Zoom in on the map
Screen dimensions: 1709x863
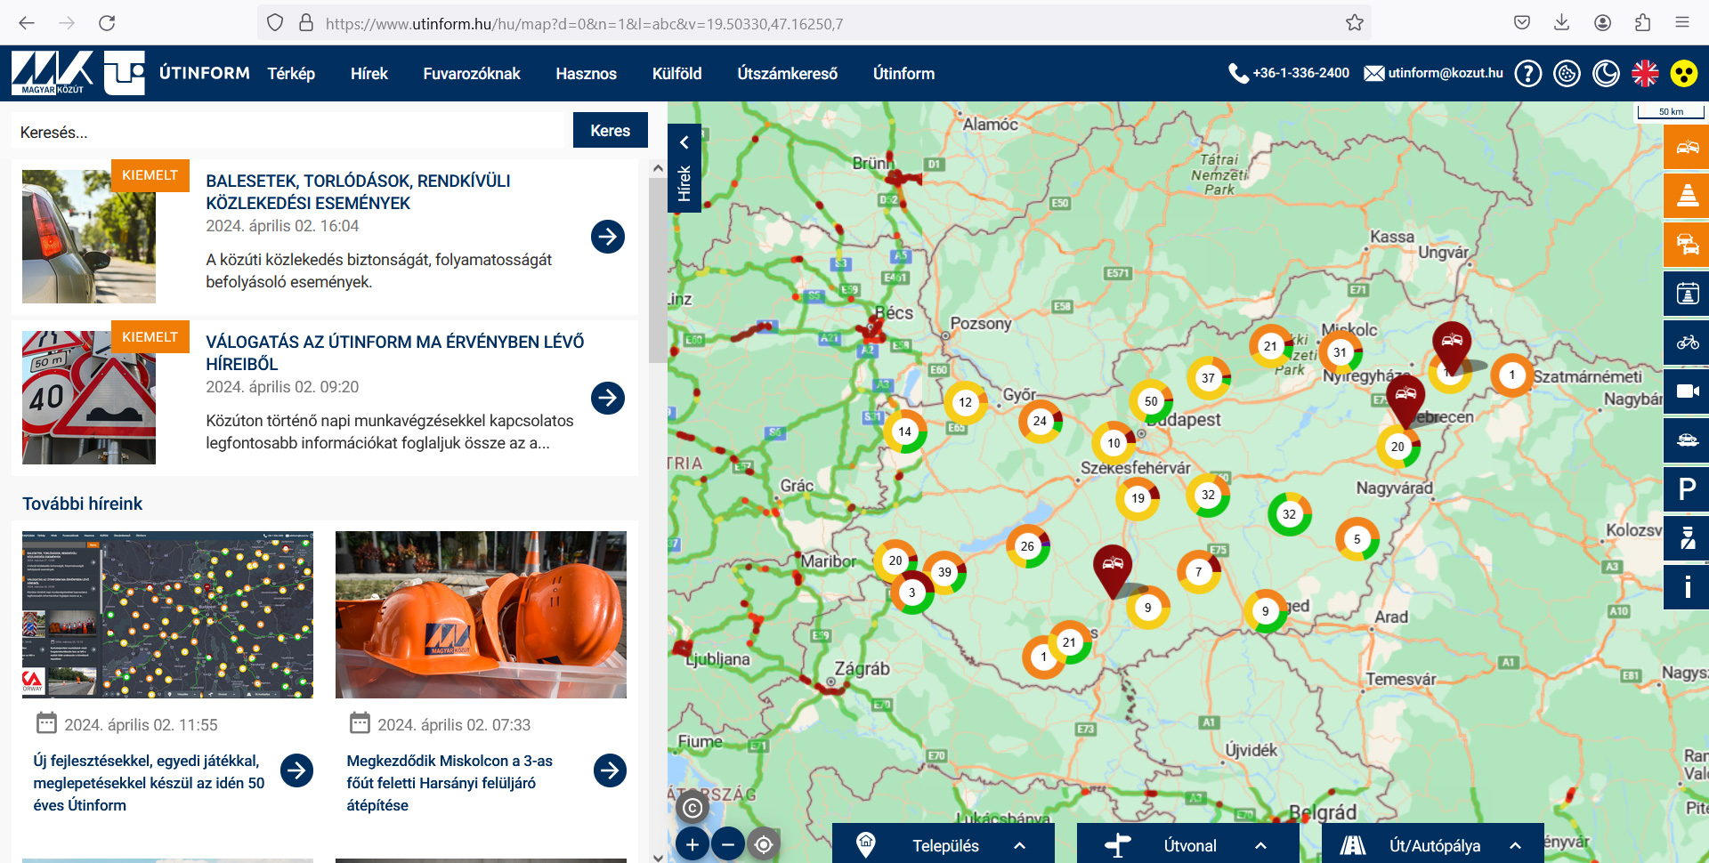coord(693,843)
